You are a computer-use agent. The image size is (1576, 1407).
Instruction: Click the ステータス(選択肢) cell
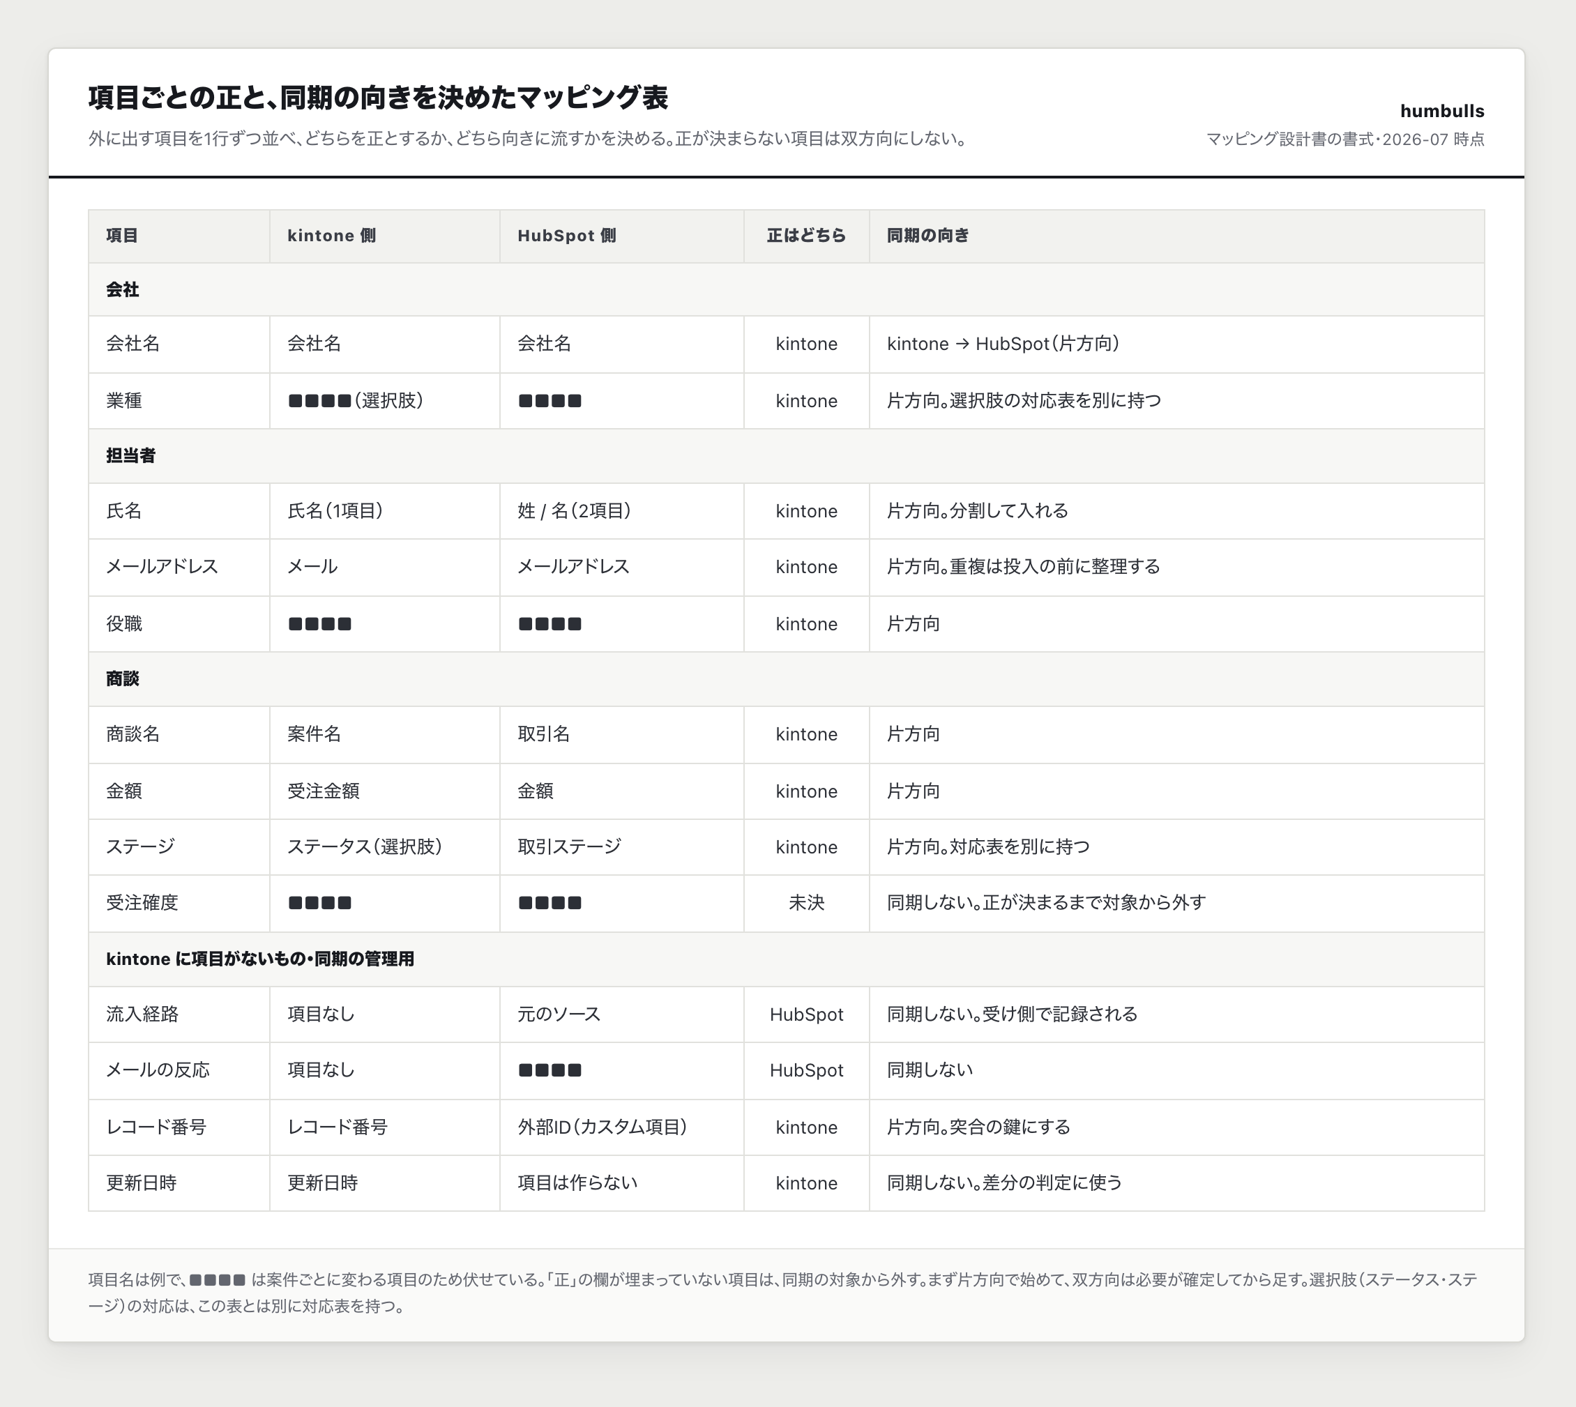[x=385, y=847]
